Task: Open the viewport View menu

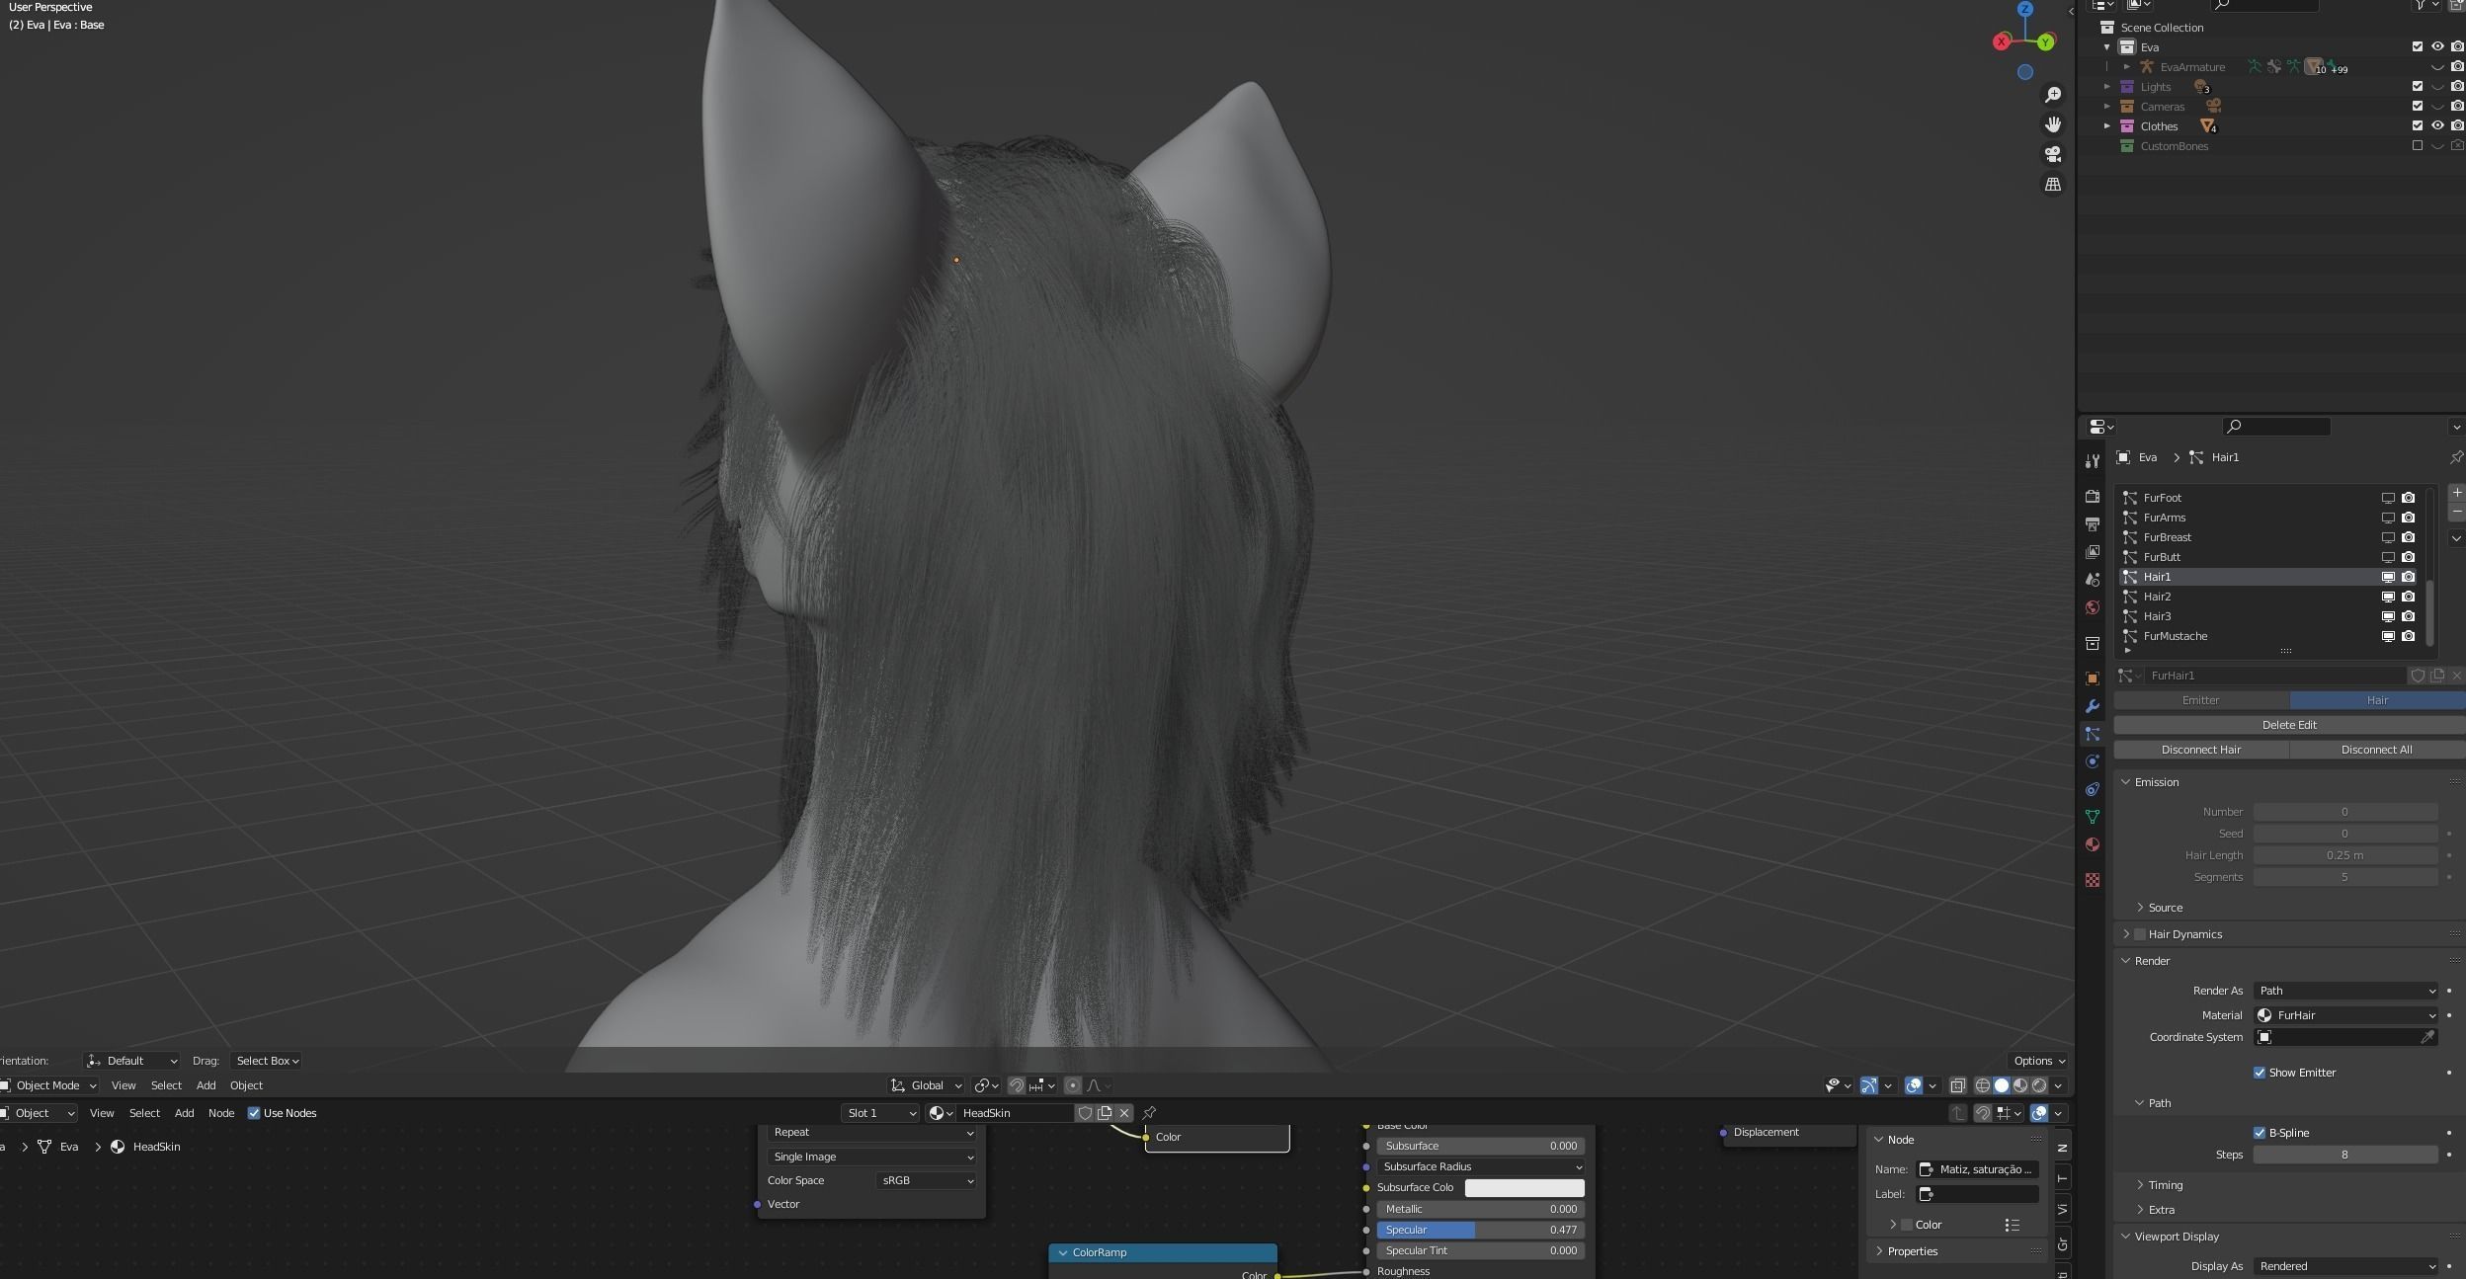Action: [123, 1085]
